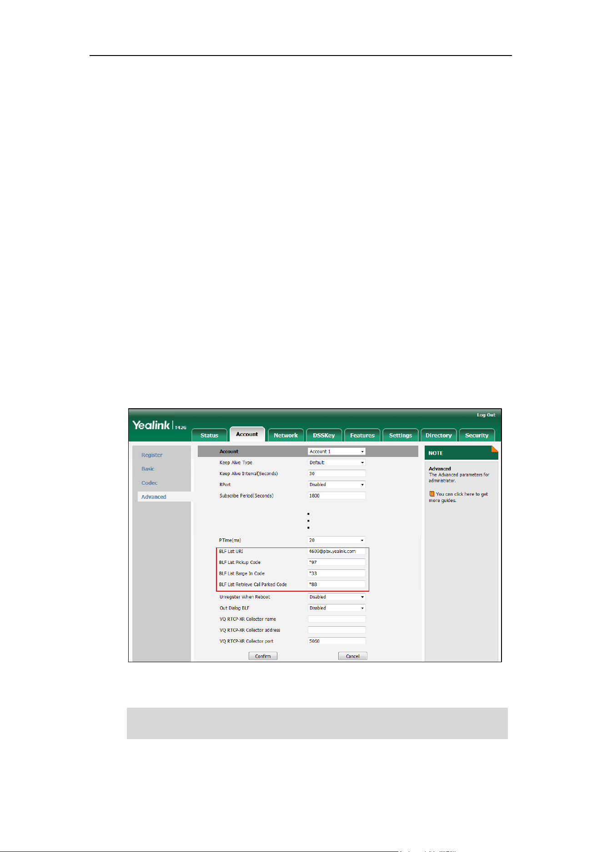Image resolution: width=602 pixels, height=852 pixels.
Task: Switch to the Network tab
Action: coord(286,435)
